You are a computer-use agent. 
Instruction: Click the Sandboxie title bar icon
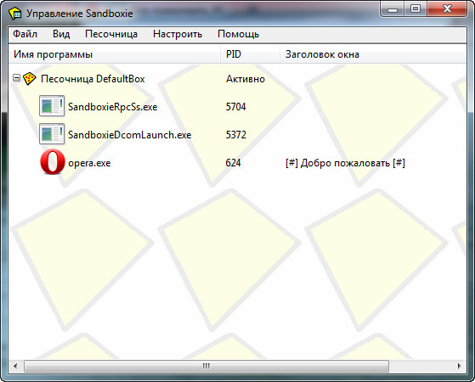15,14
